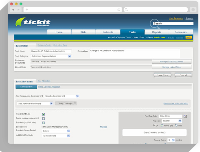Viewport: 200px width, 152px height.
Task: Go to the Reports tab
Action: click(156, 32)
